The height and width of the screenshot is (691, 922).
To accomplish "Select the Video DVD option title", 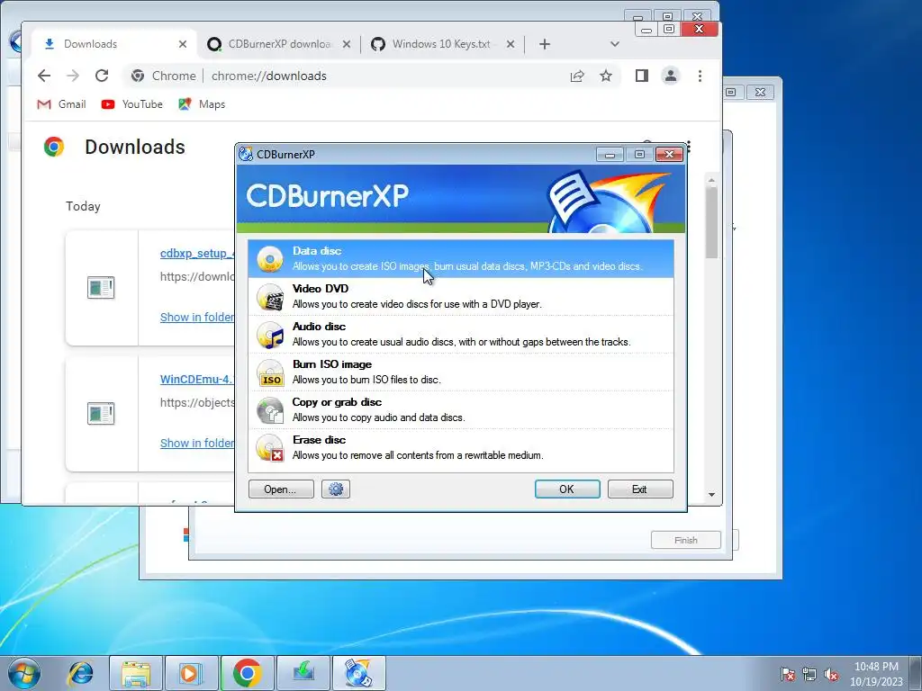I will pos(321,289).
